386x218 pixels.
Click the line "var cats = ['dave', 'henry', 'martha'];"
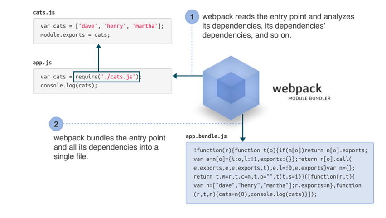[x=102, y=26]
